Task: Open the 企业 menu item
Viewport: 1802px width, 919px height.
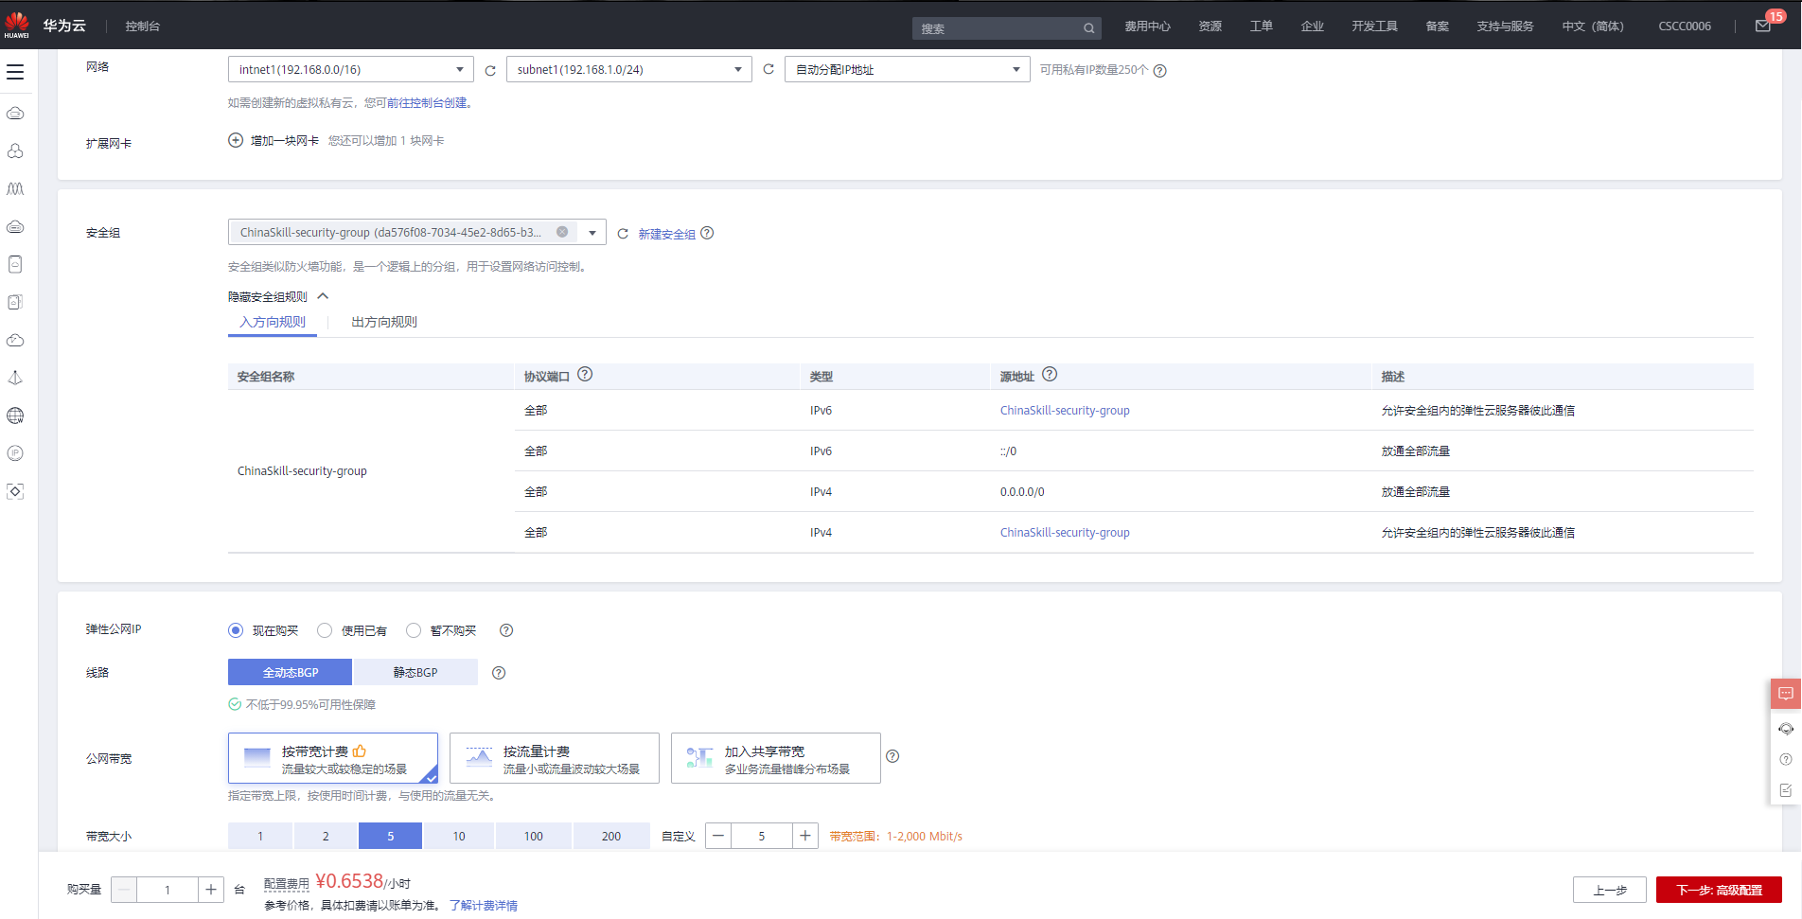Action: click(1313, 27)
